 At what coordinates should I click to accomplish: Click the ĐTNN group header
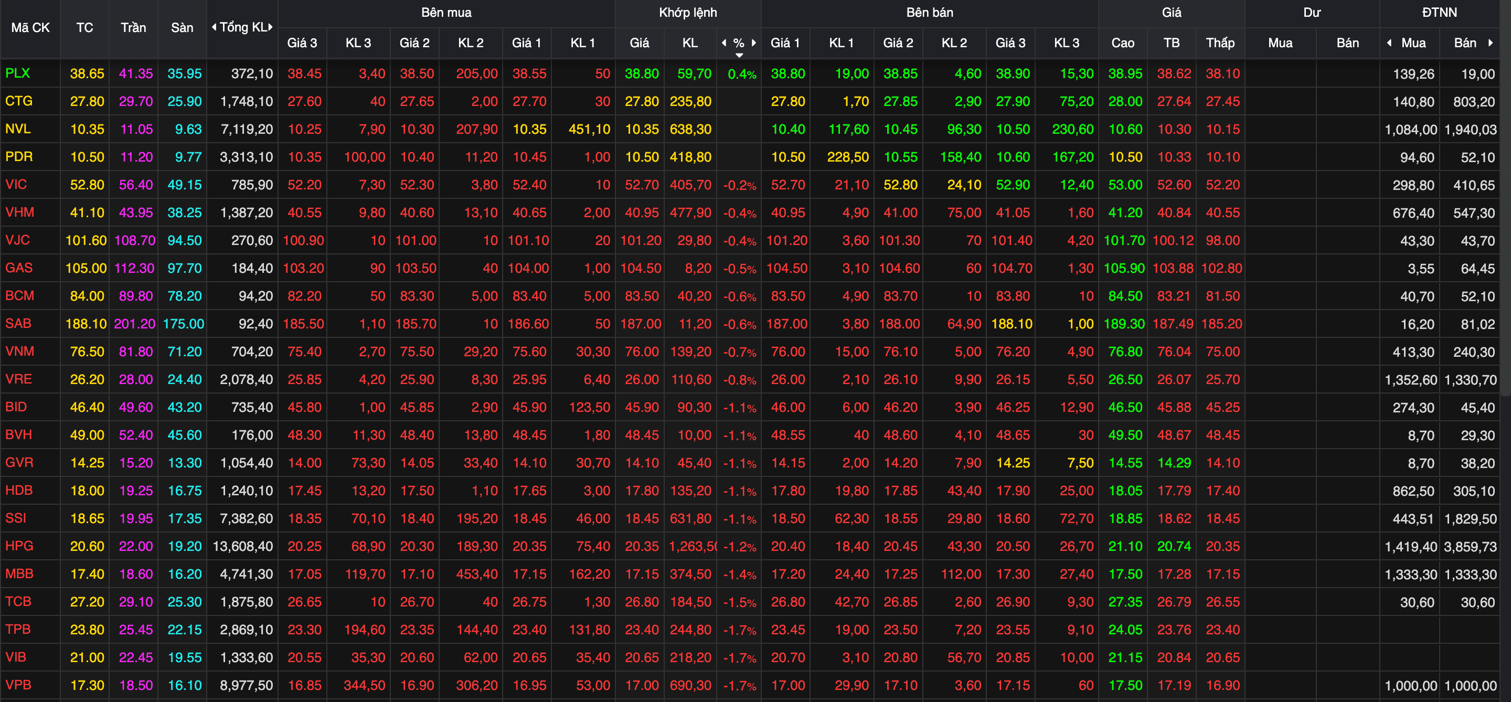[1440, 12]
